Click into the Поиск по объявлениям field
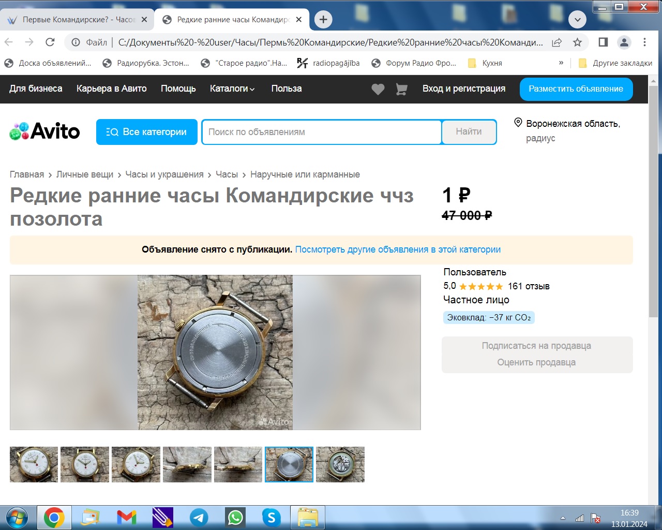662x530 pixels. click(321, 132)
